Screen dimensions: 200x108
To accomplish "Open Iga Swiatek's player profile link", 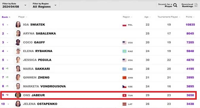I will coord(34,24).
